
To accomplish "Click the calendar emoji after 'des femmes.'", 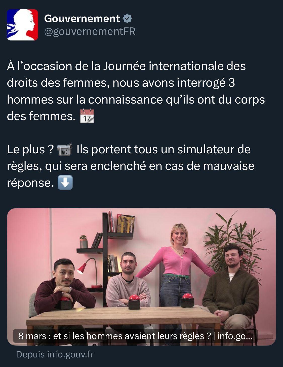I will pyautogui.click(x=87, y=116).
